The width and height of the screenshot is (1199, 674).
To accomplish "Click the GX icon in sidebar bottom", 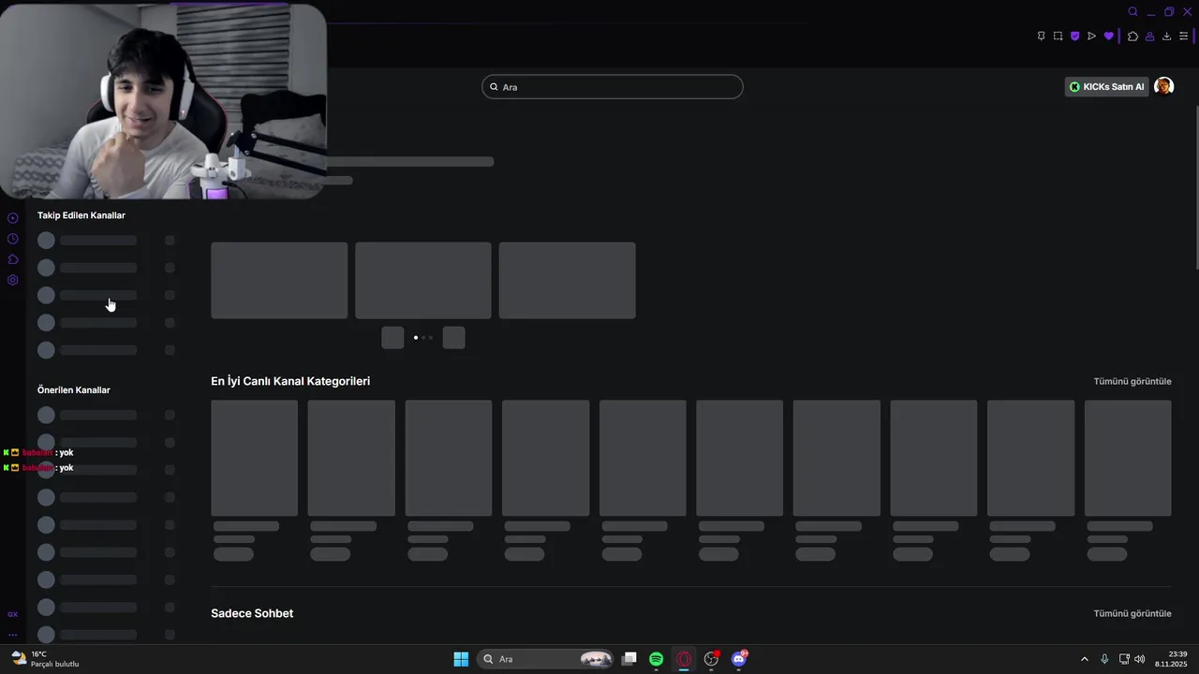I will 12,614.
